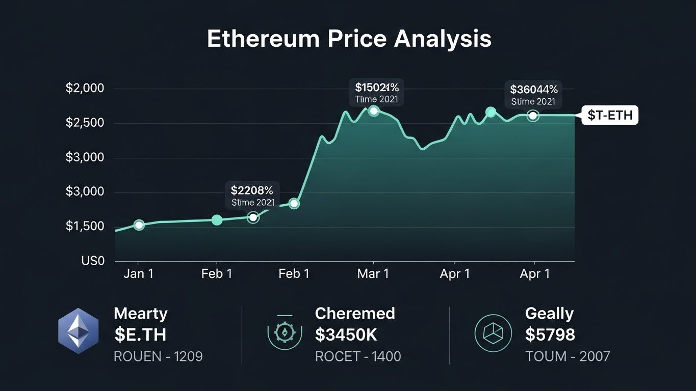Click the Geally $5798 stat value

click(x=550, y=334)
